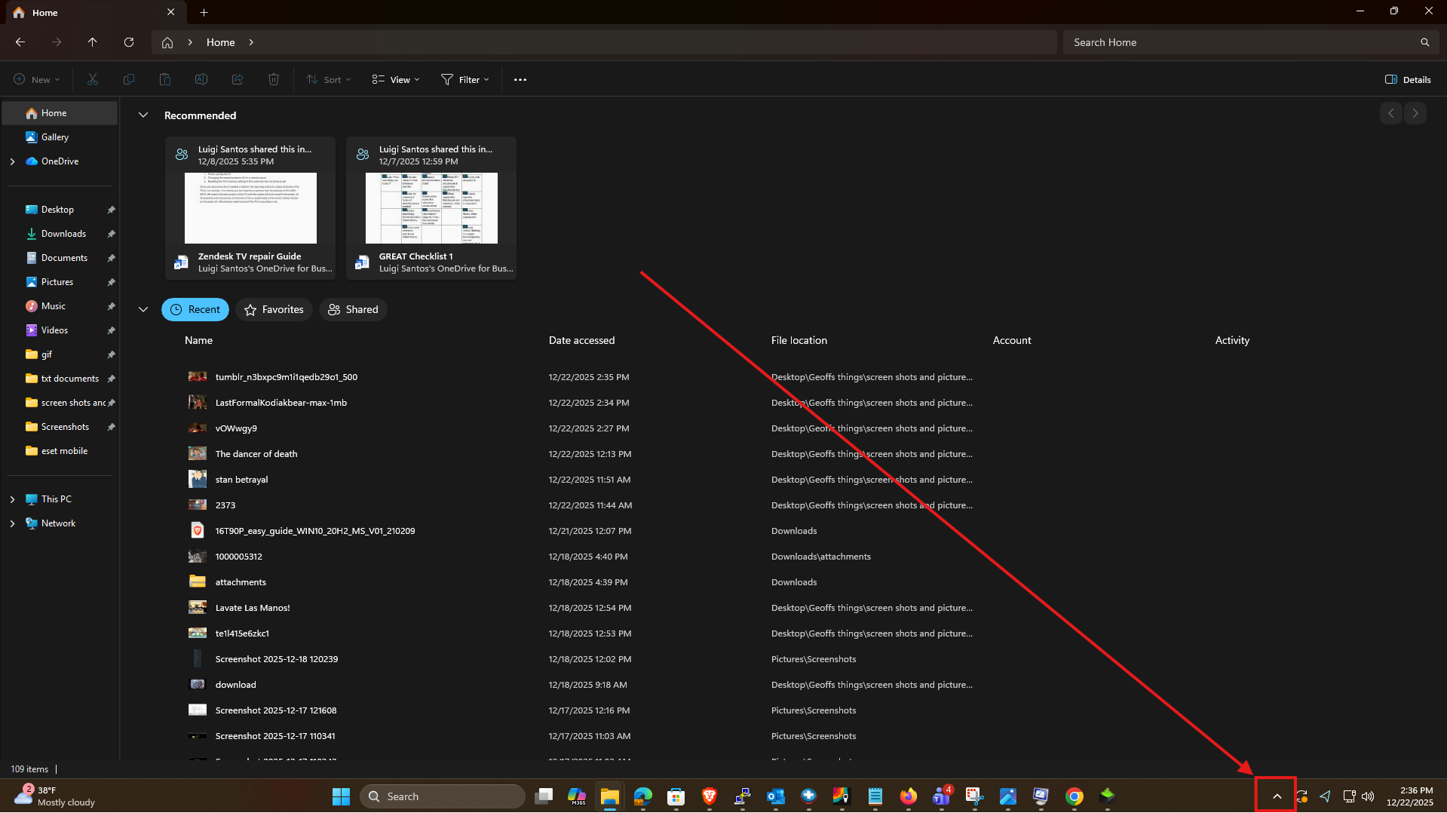1447x813 pixels.
Task: Collapse the Recent files section
Action: tap(143, 309)
